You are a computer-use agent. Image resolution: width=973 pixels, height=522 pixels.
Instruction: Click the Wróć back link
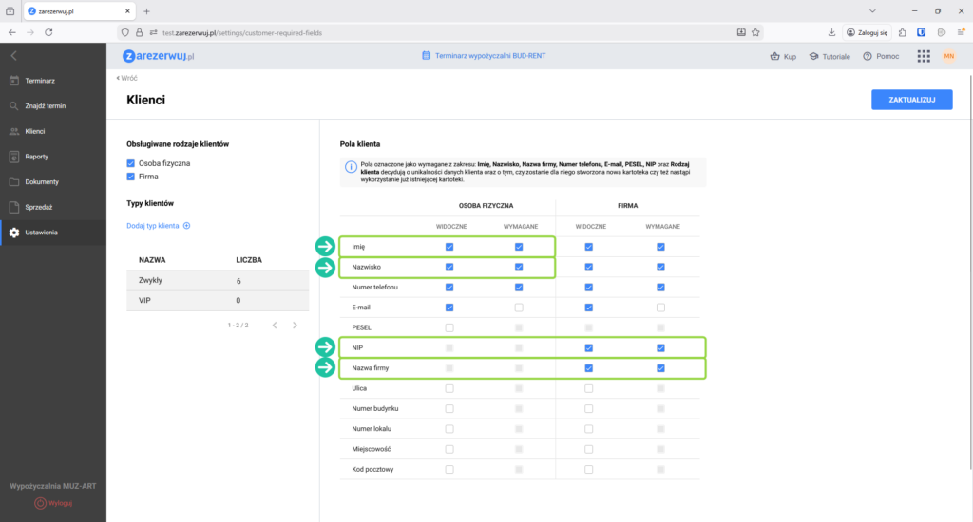[x=126, y=78]
